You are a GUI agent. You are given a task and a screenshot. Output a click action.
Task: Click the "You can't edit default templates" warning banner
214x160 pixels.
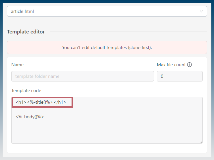[x=107, y=47]
